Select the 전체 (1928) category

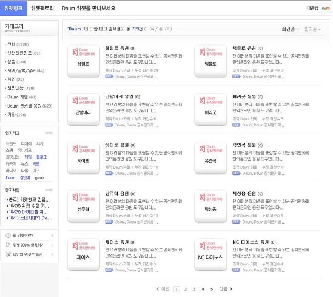[18, 44]
